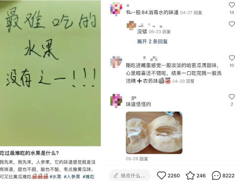242x186 pixels.
Task: Reply to the 84消毒水 comment via 回复
Action: click(x=198, y=13)
